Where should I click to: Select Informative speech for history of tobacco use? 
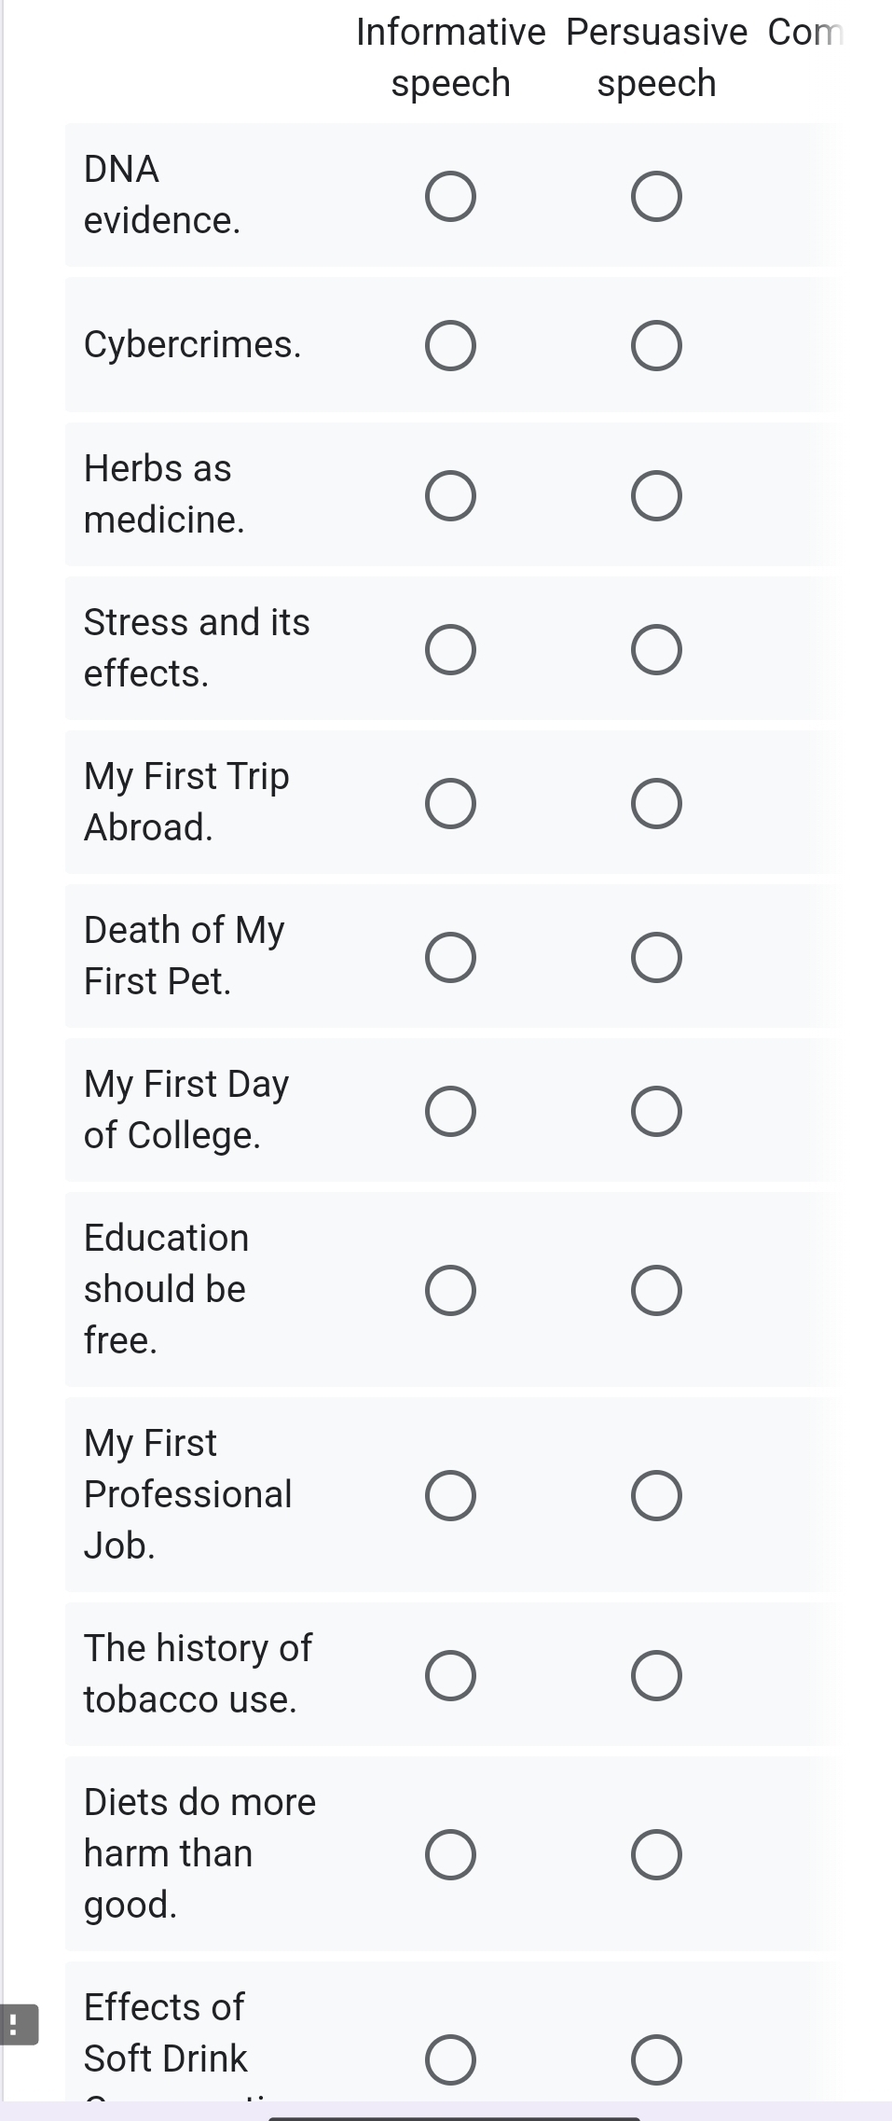pos(451,1676)
